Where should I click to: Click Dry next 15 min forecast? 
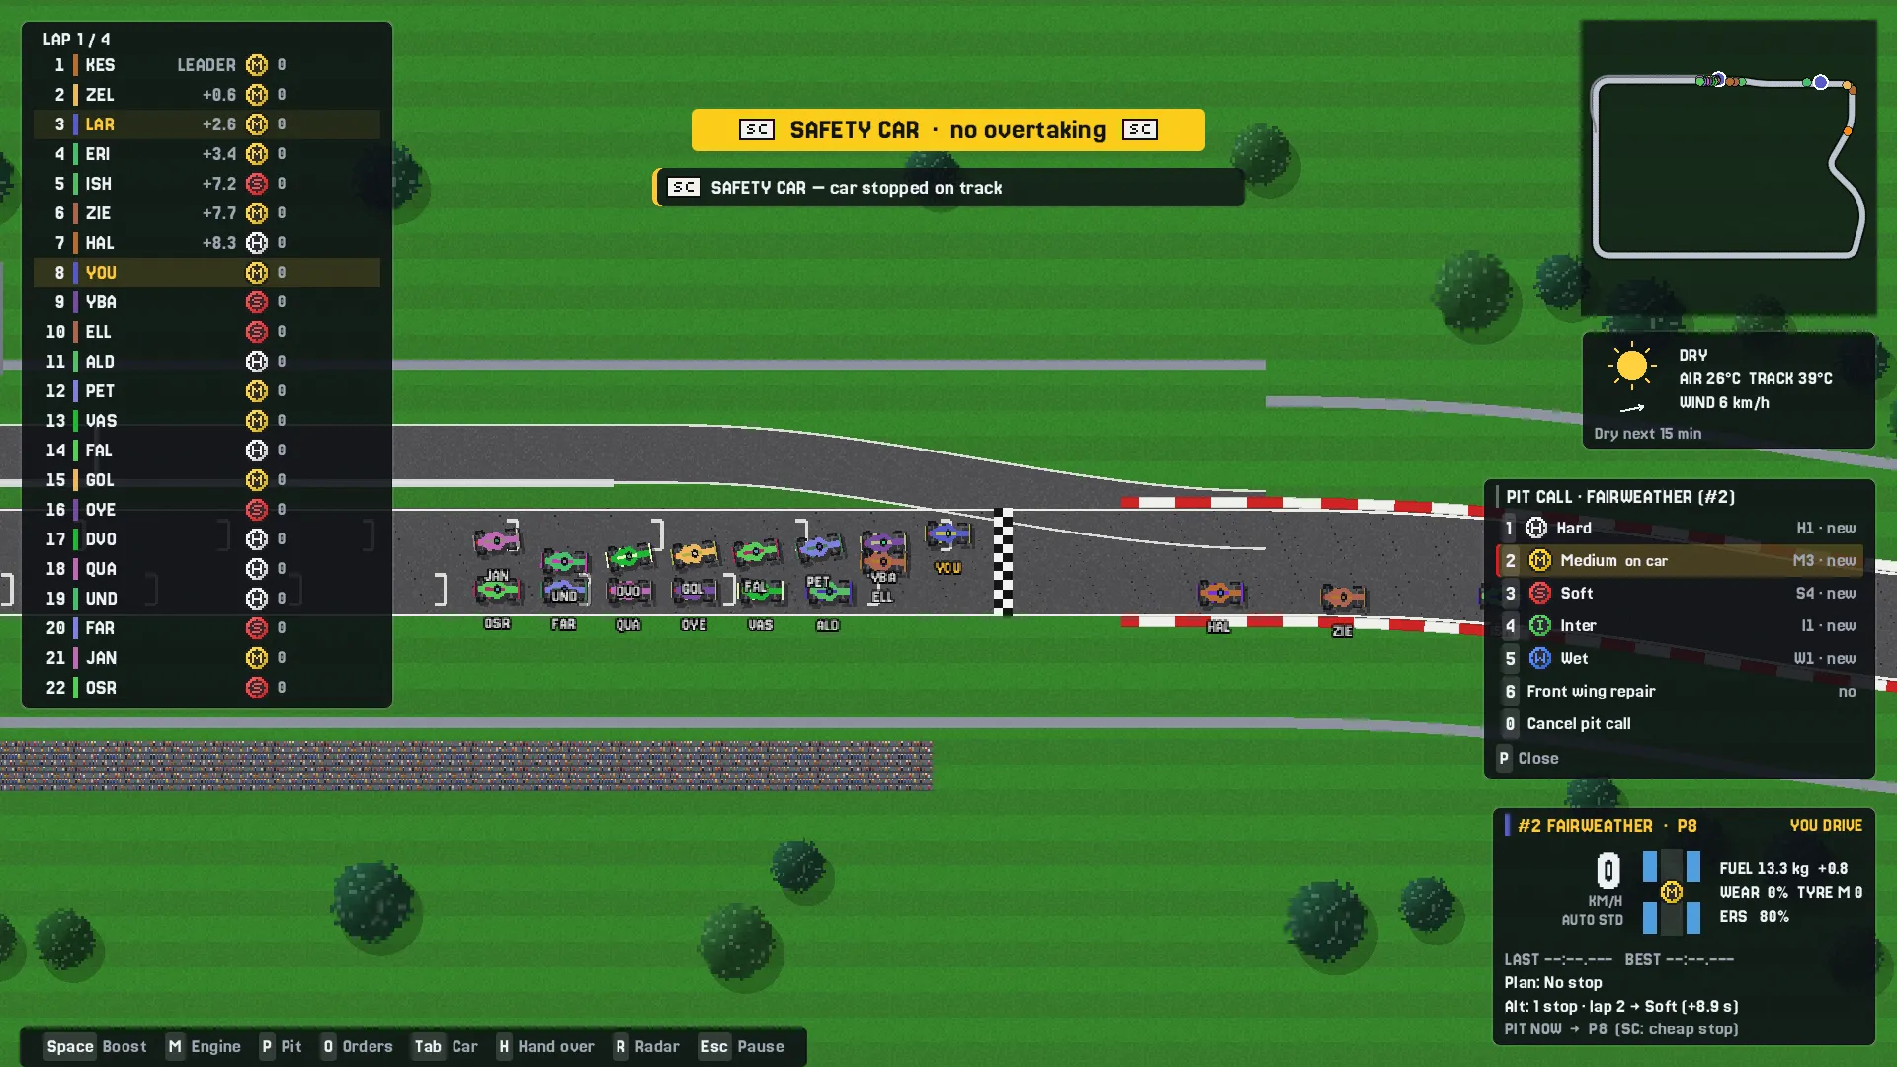(x=1647, y=433)
